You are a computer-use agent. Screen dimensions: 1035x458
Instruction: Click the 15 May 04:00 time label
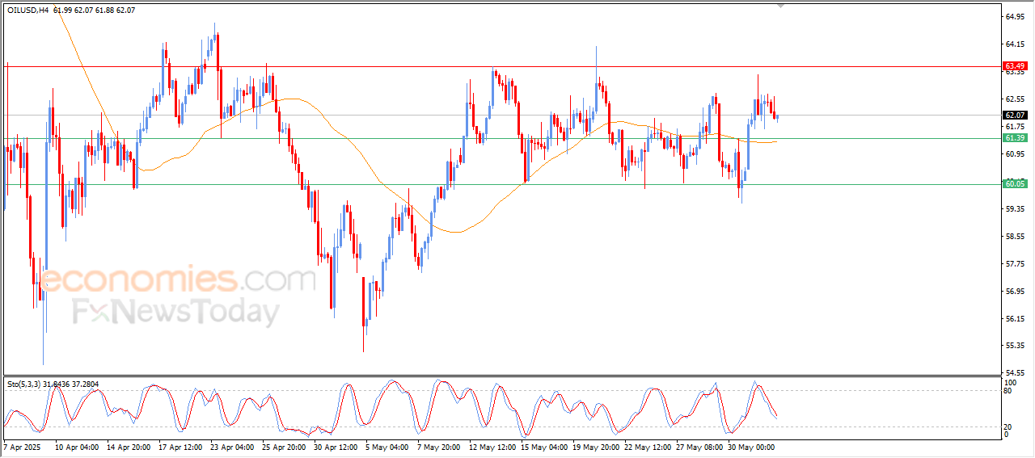pyautogui.click(x=543, y=447)
